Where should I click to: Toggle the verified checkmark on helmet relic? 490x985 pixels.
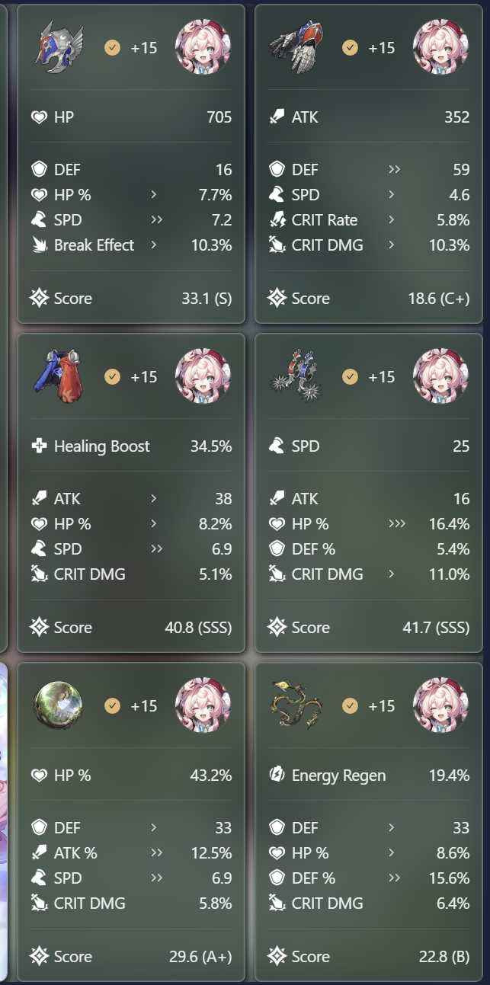[112, 48]
